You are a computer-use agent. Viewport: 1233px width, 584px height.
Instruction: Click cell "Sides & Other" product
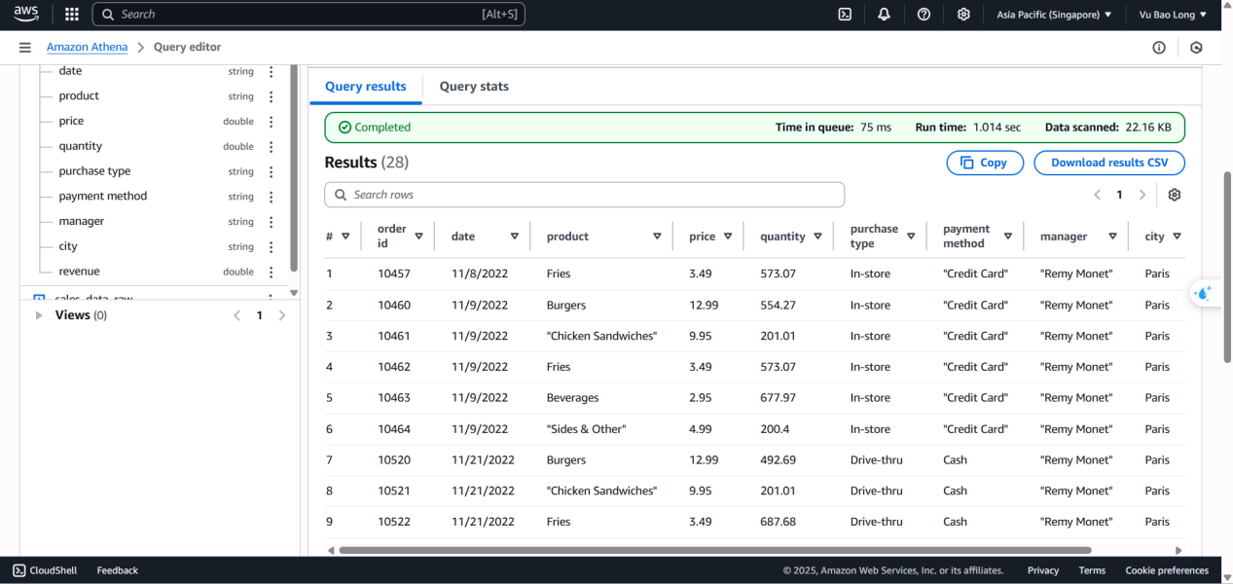point(587,429)
